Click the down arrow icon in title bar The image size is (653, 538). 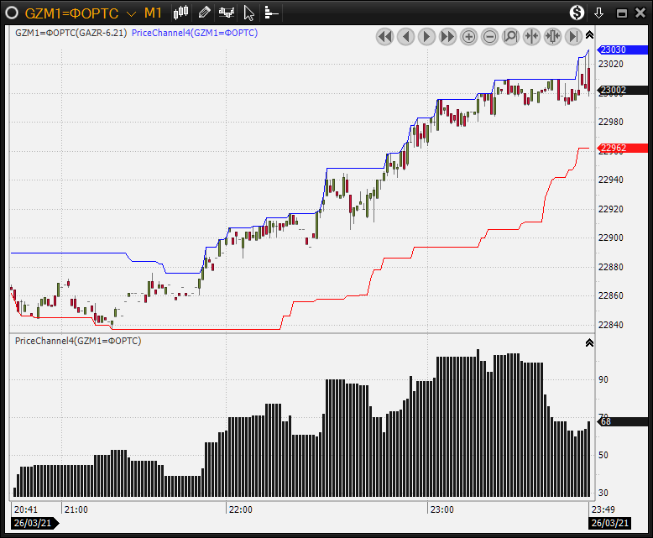[x=598, y=13]
